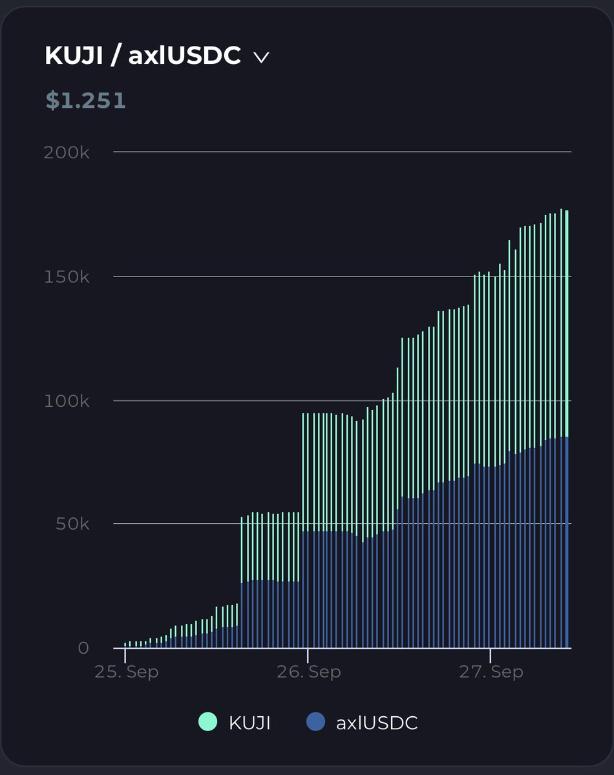Open the KUJI / axlUSDC pair dropdown
Viewport: 614px width, 775px height.
click(x=156, y=56)
